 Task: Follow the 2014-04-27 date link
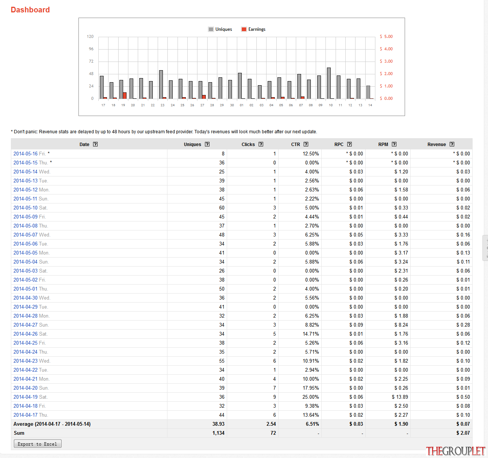tap(26, 325)
